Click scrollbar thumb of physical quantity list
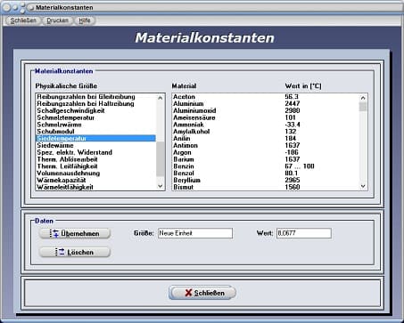Viewport: 404px width, 323px height. 161,159
